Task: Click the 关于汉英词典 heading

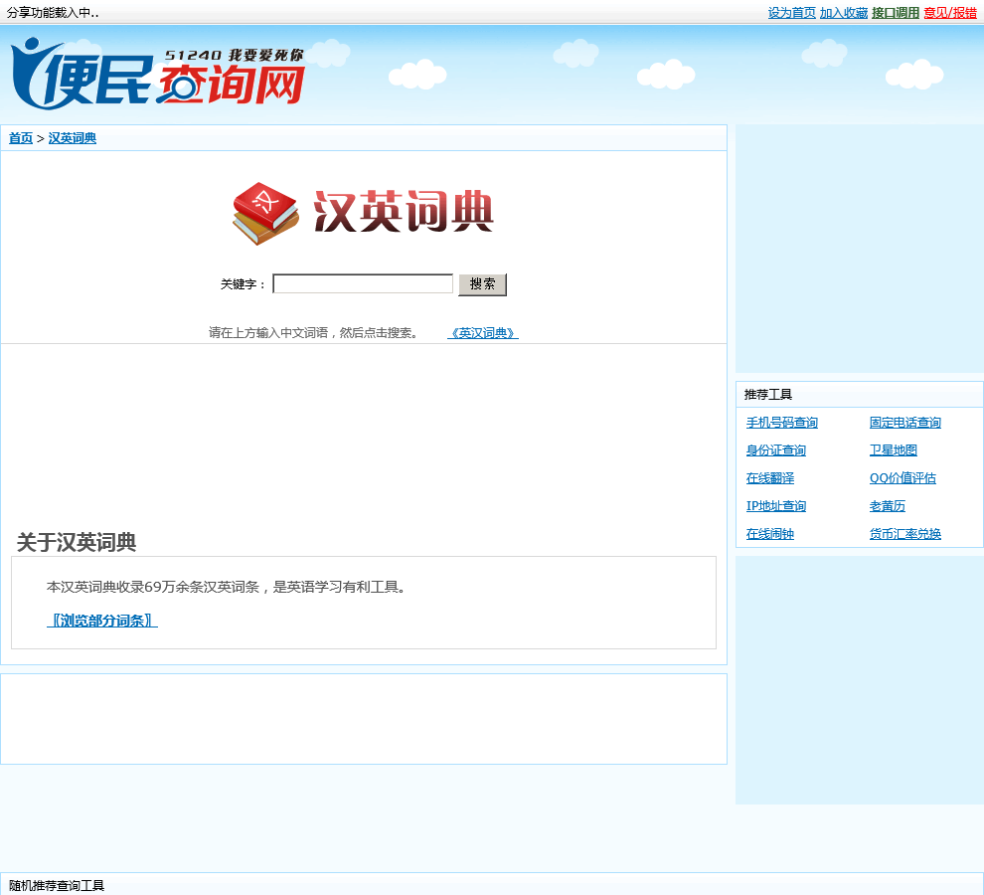Action: click(77, 542)
